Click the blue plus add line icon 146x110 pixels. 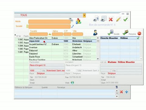(127, 92)
